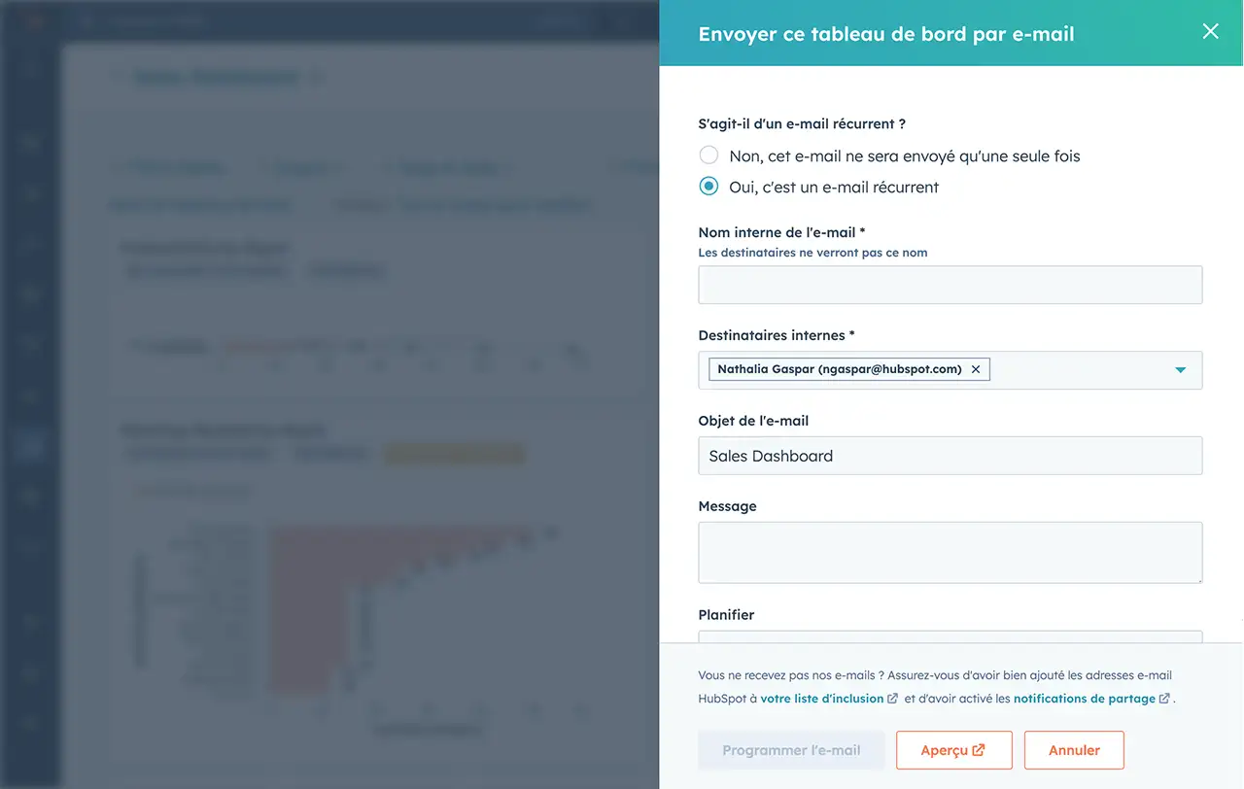Viewport: 1244px width, 789px height.
Task: Click external-link icon after 'liste d'inclusion'
Action: pos(893,699)
